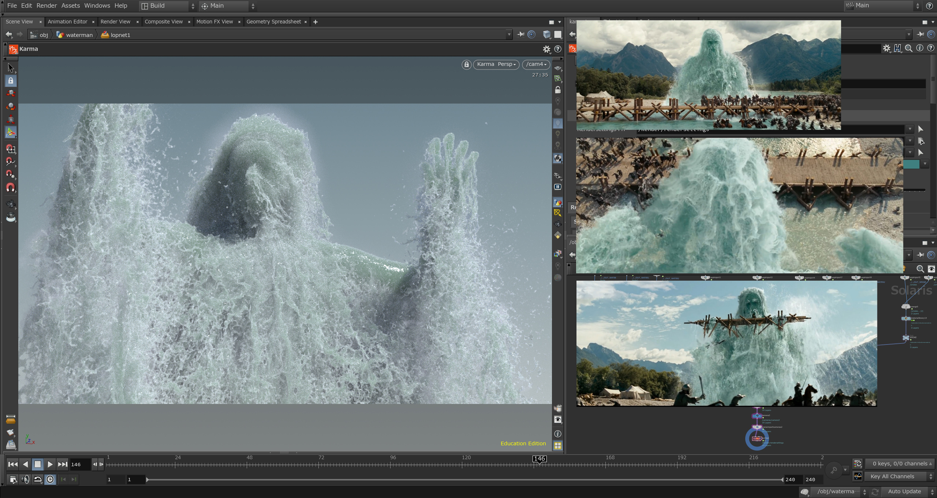Screen dimensions: 937x498
Task: Toggle the highlighted headlight bulb icon
Action: pos(557,123)
